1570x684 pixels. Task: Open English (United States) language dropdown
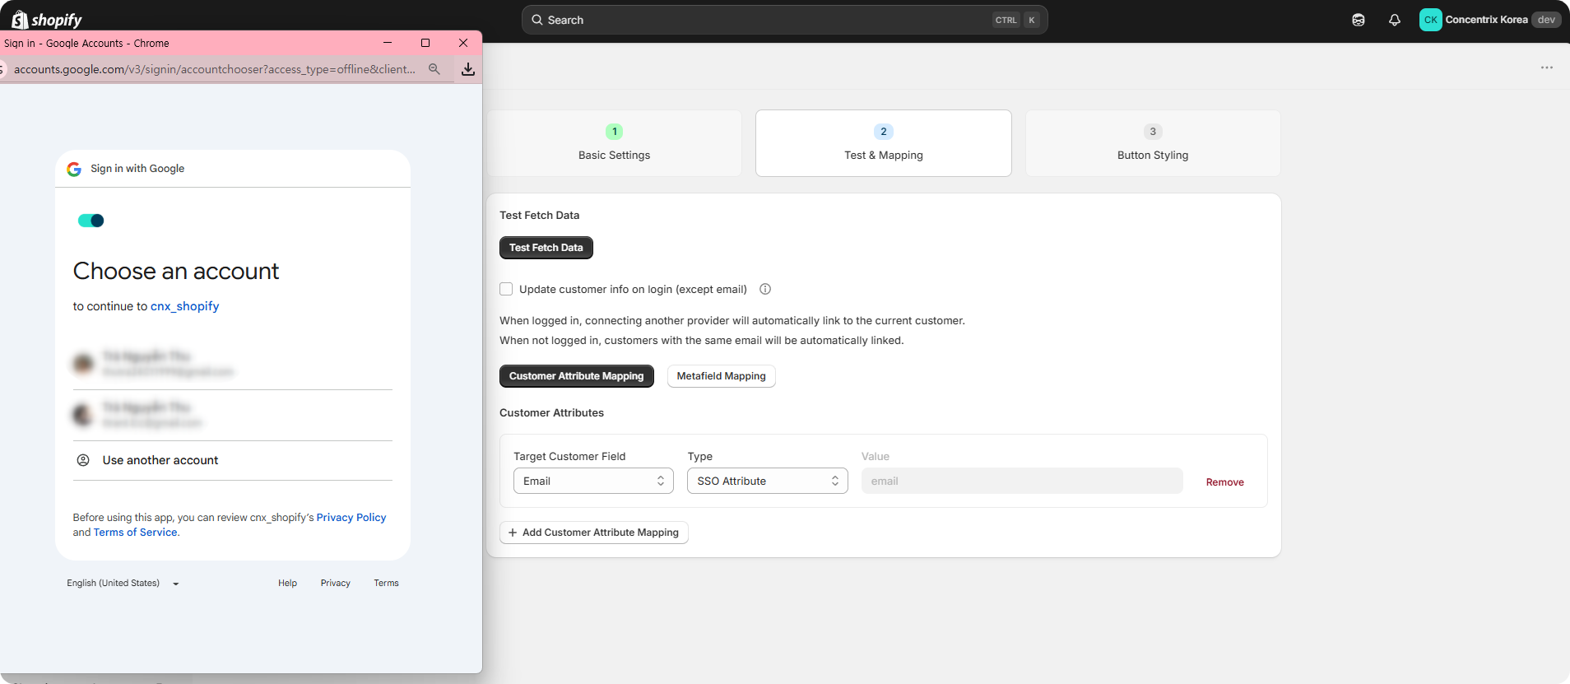pyautogui.click(x=123, y=583)
